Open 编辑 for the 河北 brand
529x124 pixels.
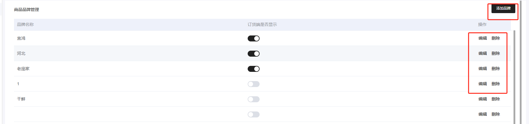(x=483, y=53)
